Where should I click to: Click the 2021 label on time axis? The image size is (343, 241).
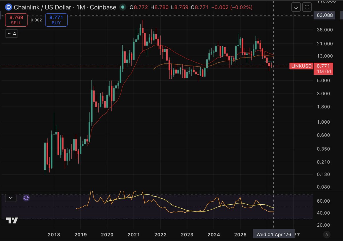[134, 235]
